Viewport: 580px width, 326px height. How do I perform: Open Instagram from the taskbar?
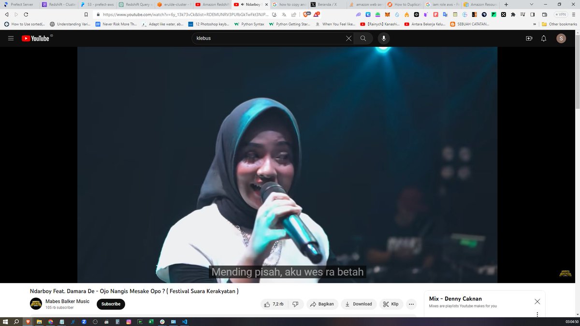click(129, 322)
